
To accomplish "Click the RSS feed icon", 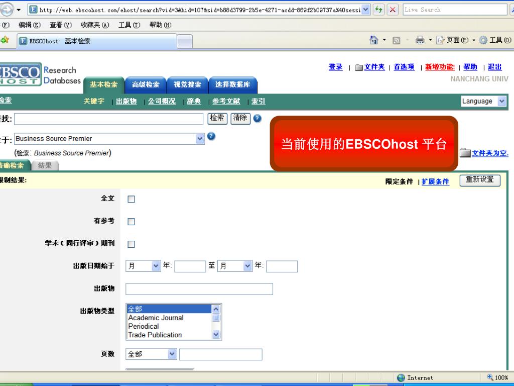I will 397,40.
